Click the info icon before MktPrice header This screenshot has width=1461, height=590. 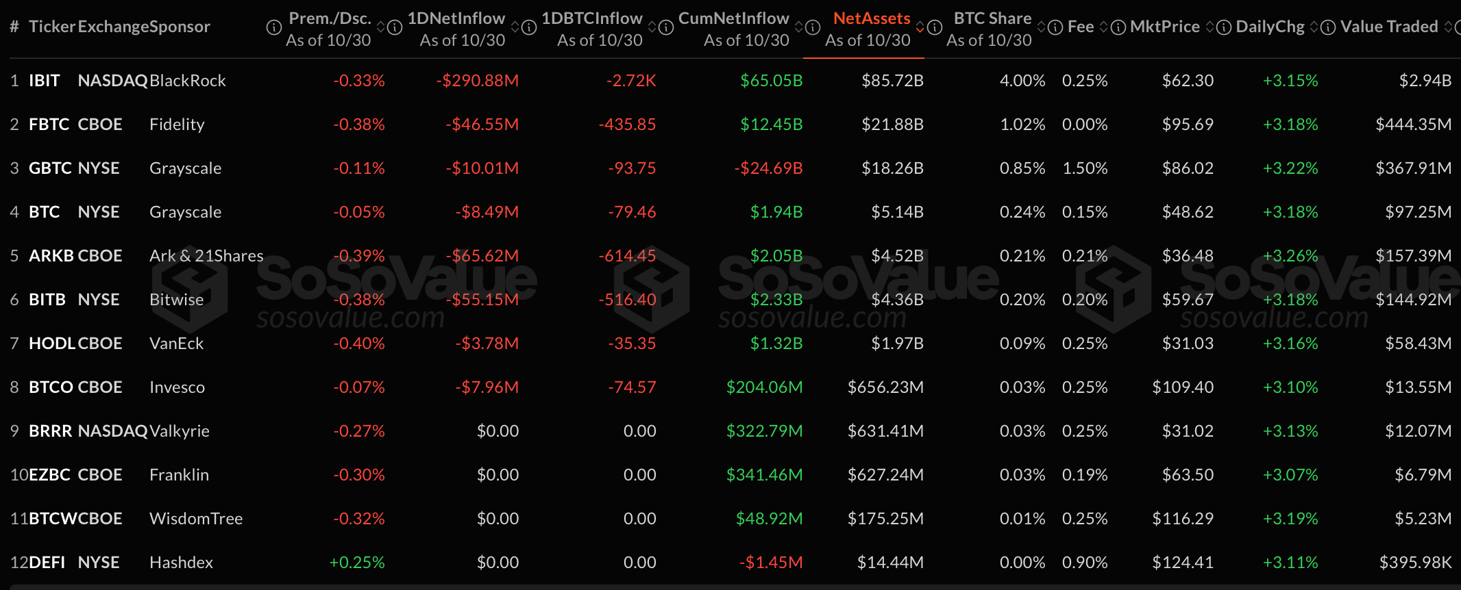pos(1118,27)
